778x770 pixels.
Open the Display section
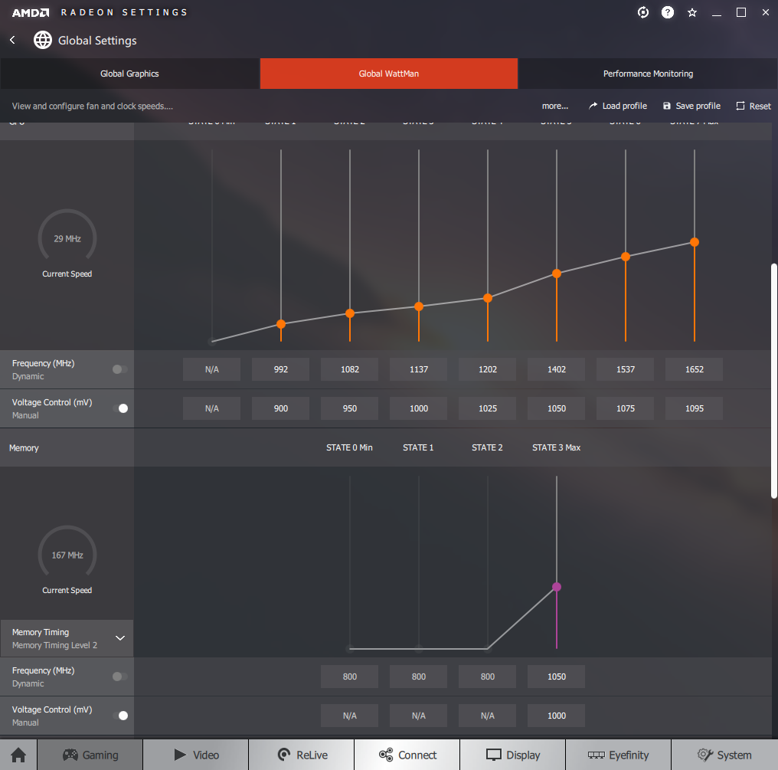coord(513,755)
